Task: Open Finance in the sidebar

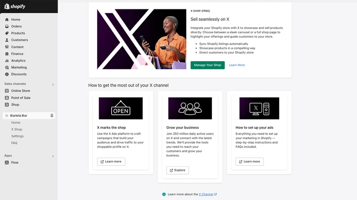Action: 17,54
